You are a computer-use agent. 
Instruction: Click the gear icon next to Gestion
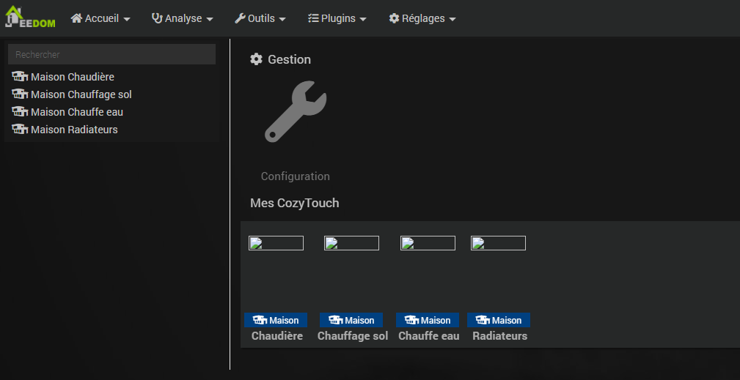256,59
